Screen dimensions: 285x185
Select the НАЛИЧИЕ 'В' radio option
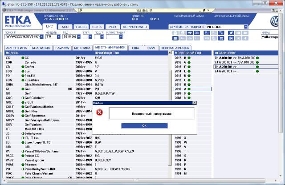click(133, 19)
